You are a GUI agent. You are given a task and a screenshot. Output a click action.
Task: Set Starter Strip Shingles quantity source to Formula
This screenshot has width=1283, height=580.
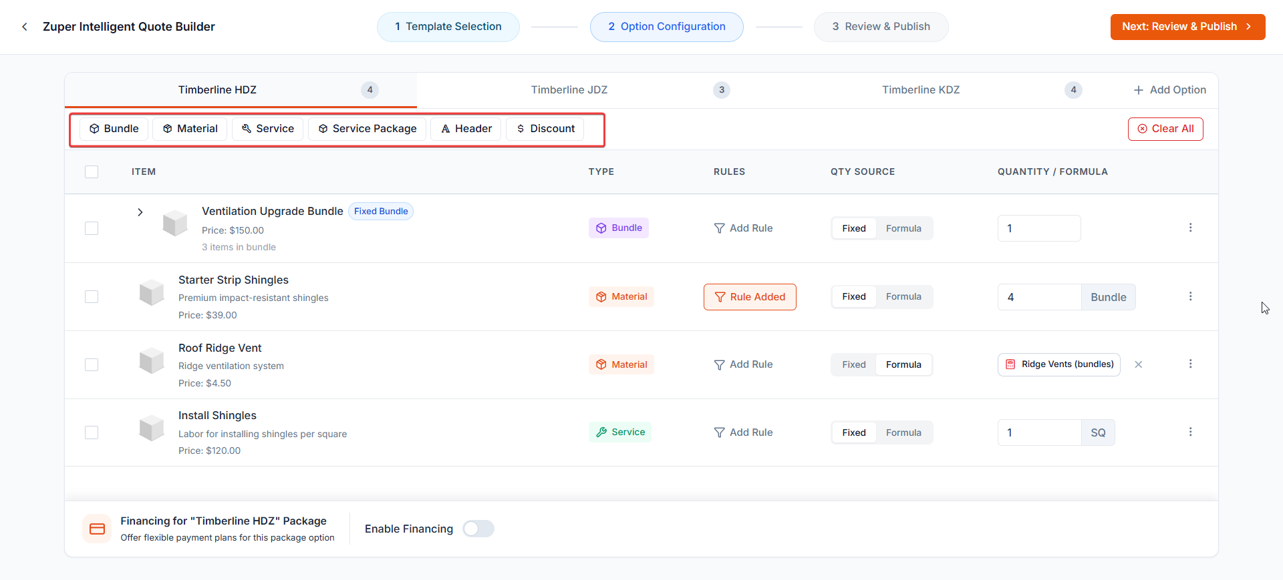coord(903,296)
